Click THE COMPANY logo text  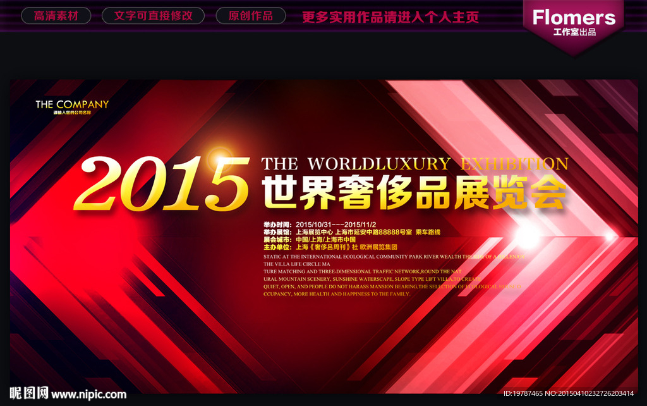[72, 104]
